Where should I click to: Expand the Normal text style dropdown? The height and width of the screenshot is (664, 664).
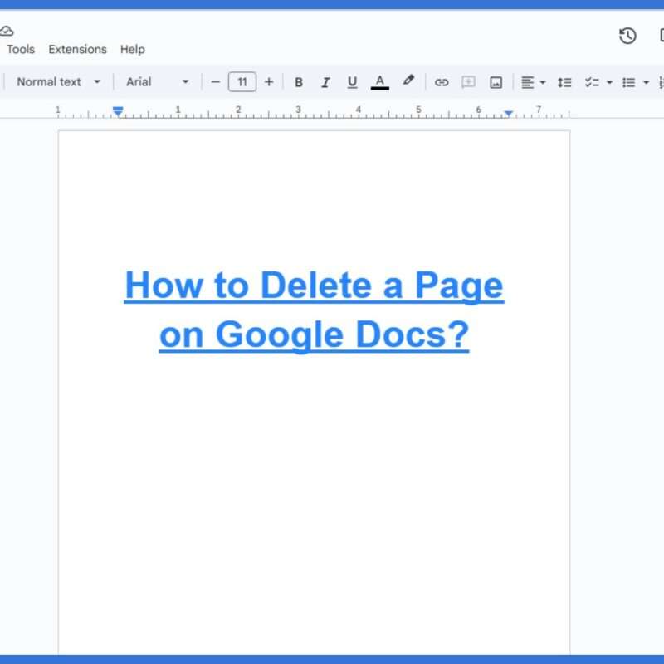tap(58, 82)
